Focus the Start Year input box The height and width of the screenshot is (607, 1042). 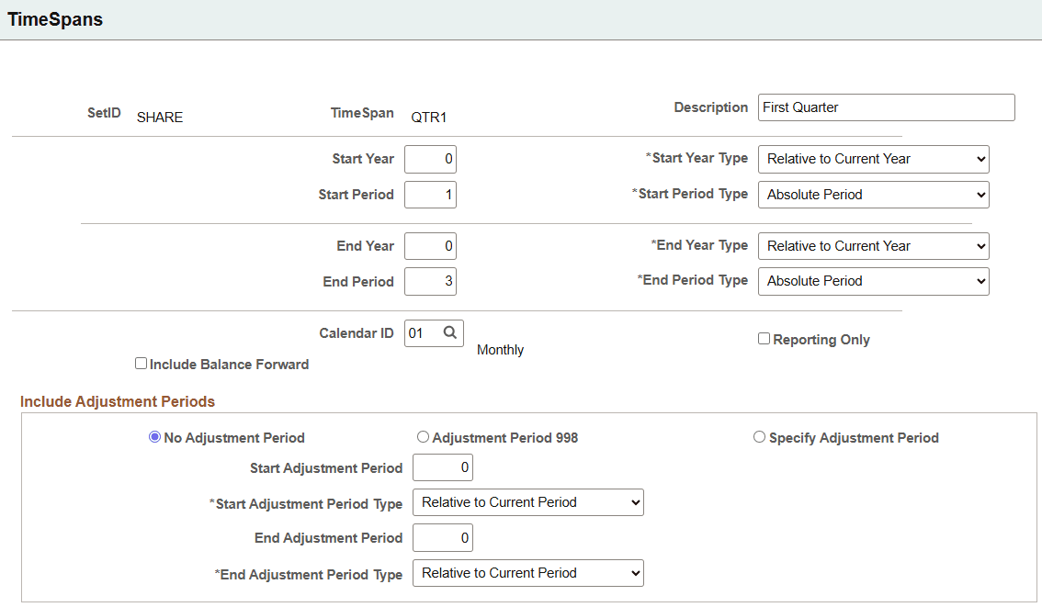[x=430, y=160]
